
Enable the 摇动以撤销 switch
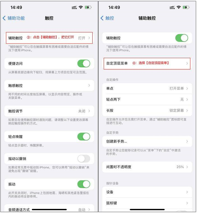click(x=84, y=159)
